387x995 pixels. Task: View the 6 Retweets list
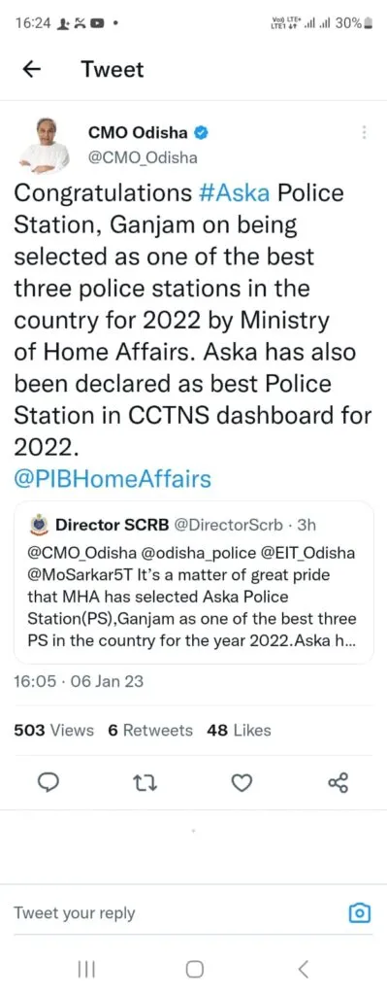click(x=150, y=731)
